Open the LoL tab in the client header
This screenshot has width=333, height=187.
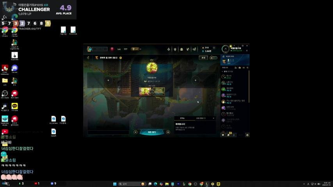pos(119,49)
